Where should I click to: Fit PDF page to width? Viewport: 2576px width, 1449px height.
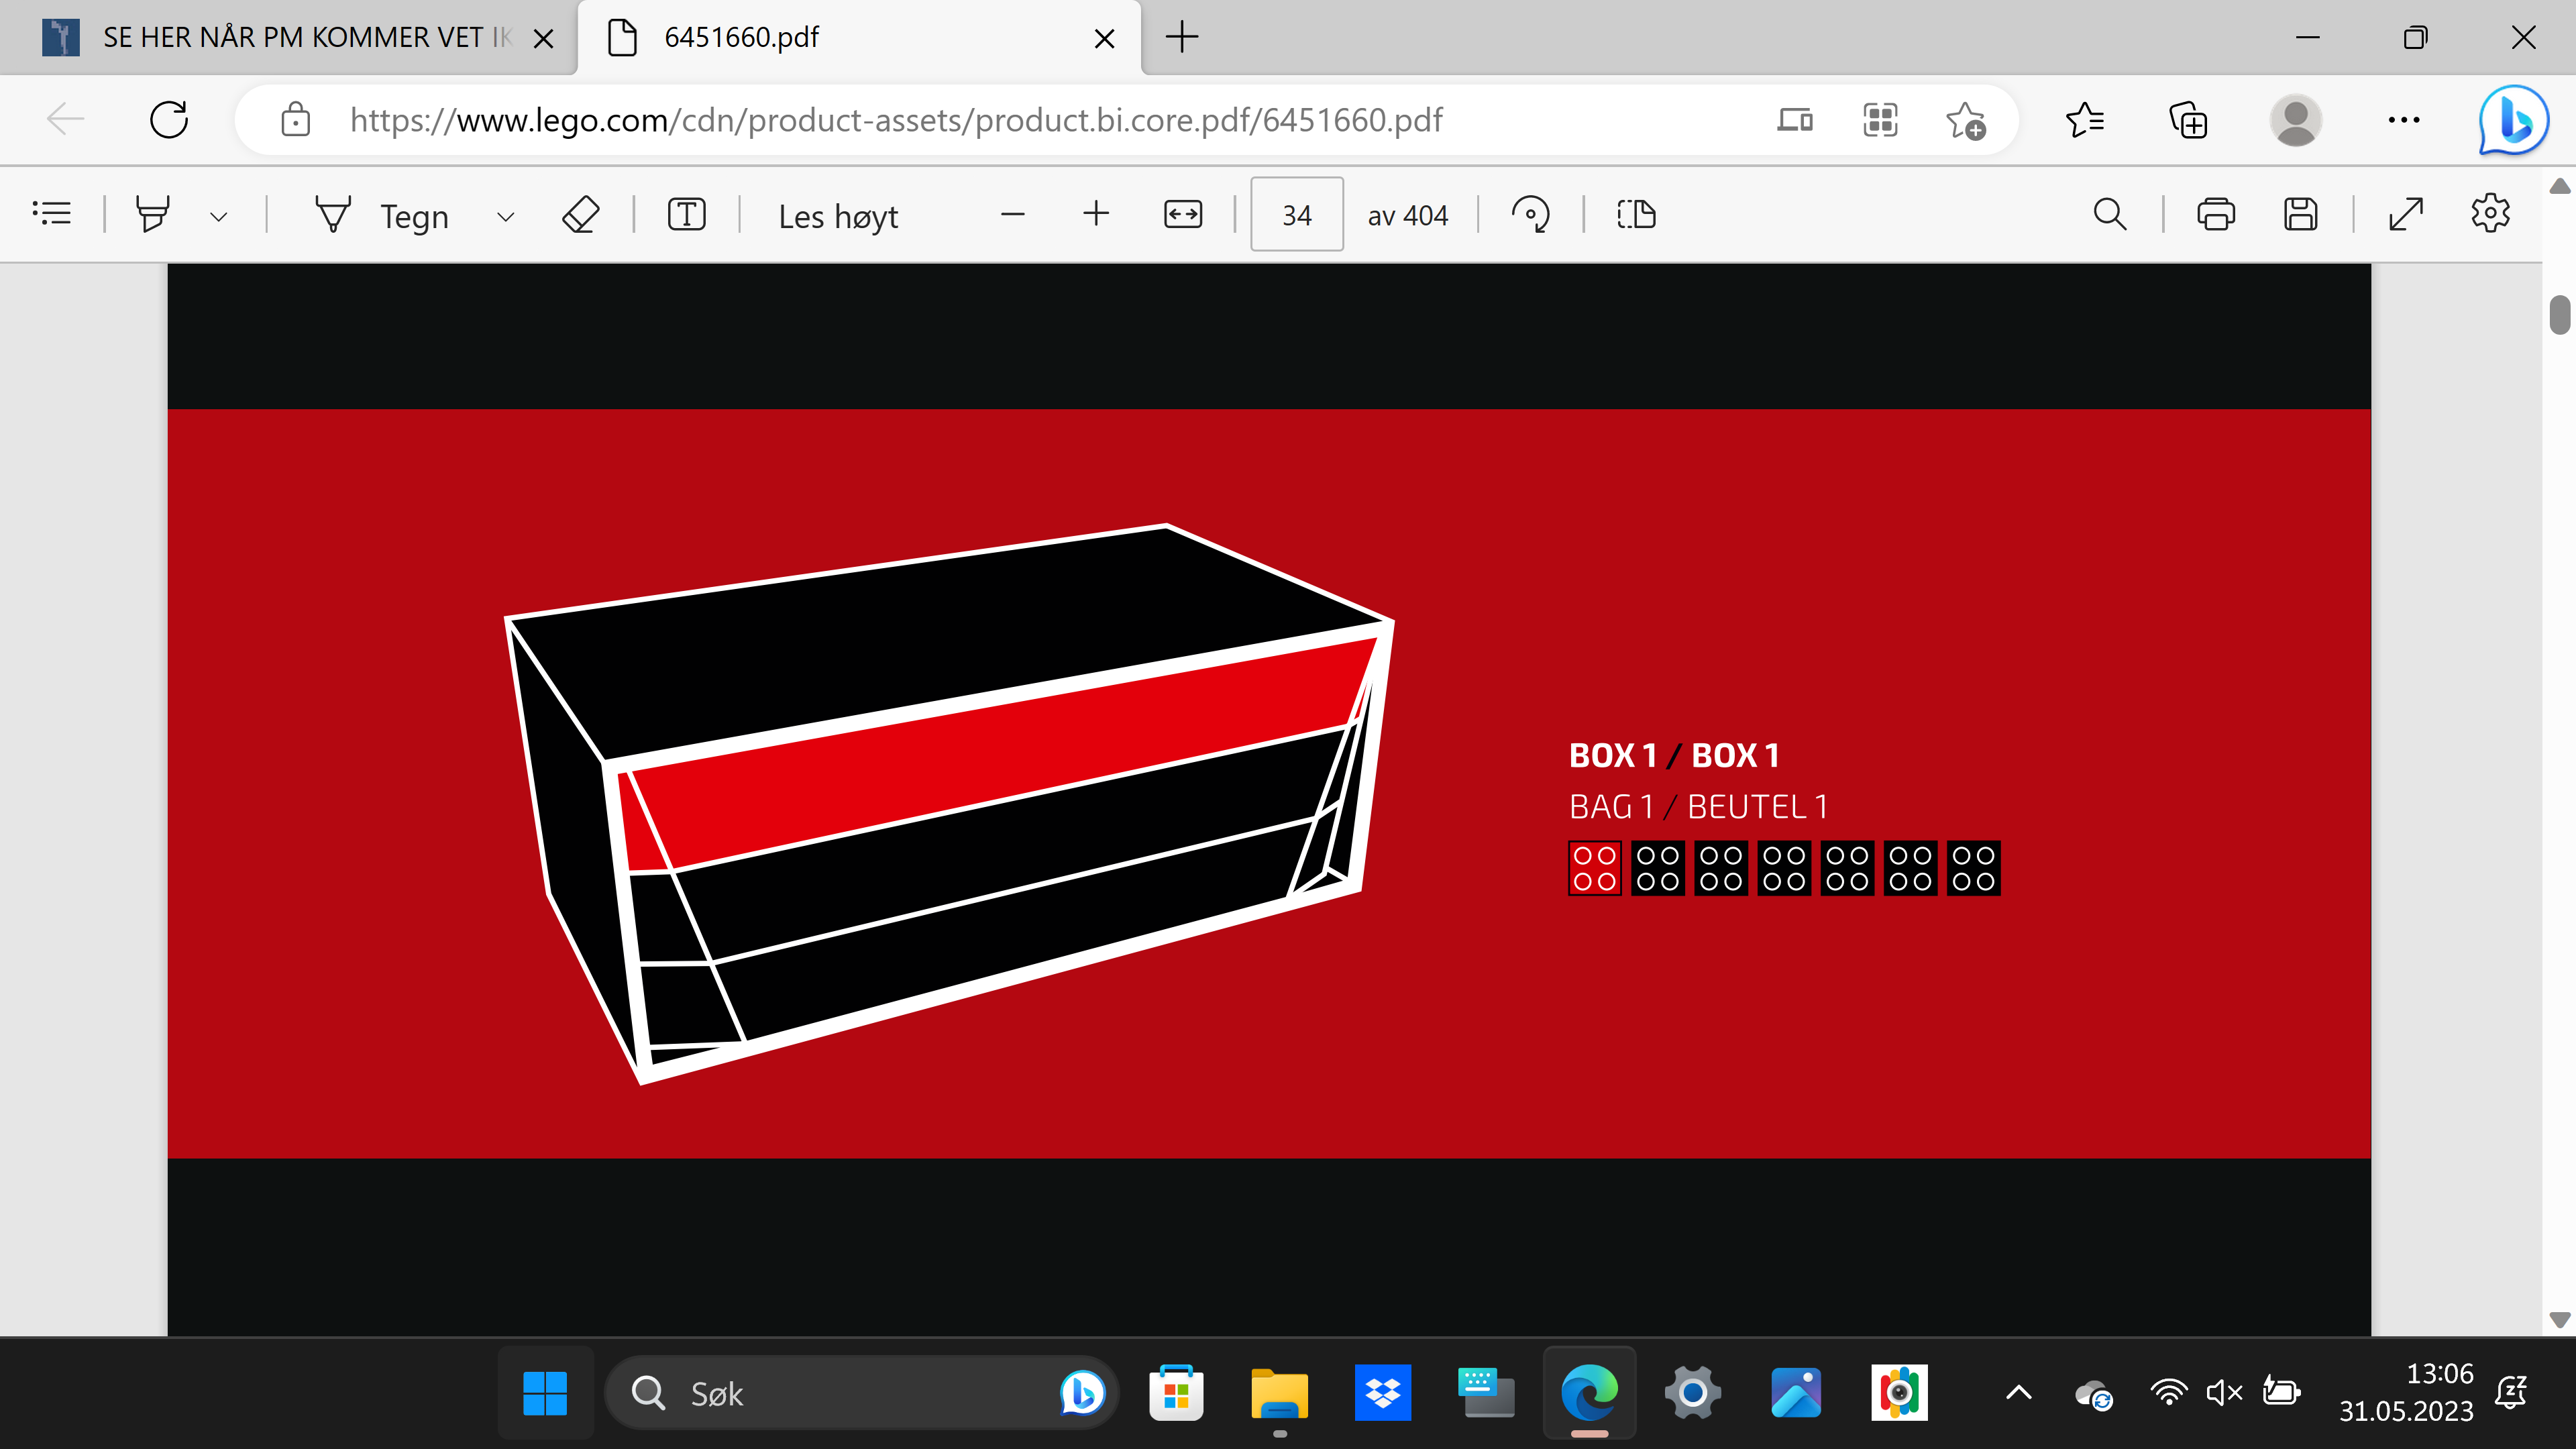click(1183, 214)
